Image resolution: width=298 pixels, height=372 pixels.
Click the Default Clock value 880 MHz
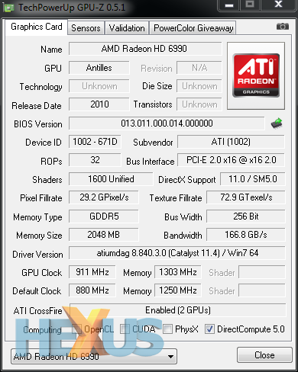click(x=92, y=290)
